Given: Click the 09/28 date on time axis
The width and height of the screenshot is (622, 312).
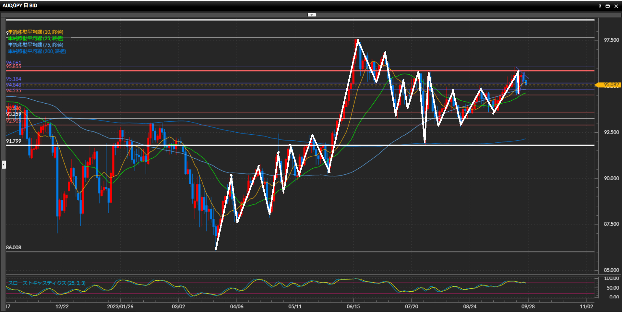Looking at the screenshot, I should (528, 306).
